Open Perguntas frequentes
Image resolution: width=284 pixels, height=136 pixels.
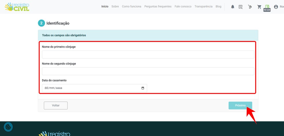click(x=158, y=7)
